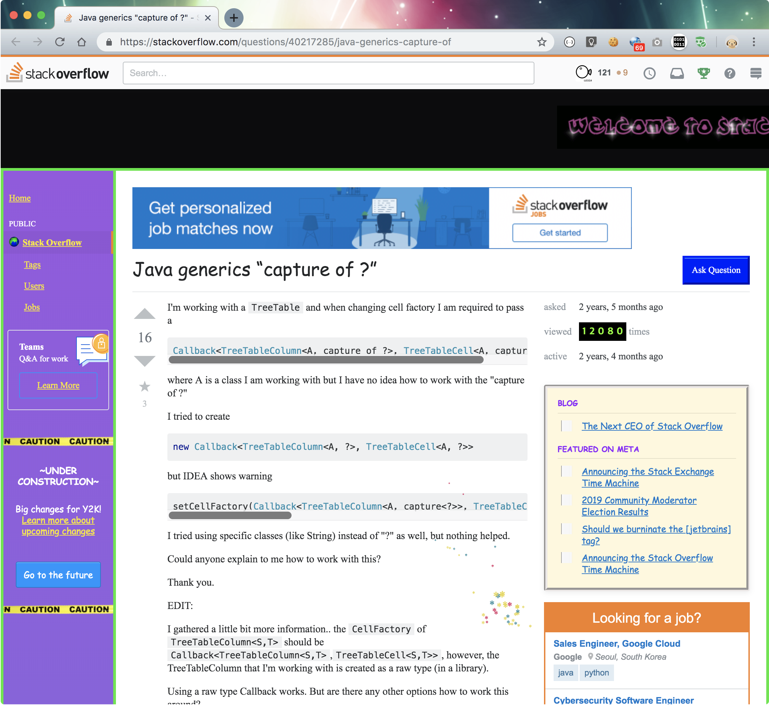The width and height of the screenshot is (769, 705).
Task: Click the browser home button
Action: 82,42
